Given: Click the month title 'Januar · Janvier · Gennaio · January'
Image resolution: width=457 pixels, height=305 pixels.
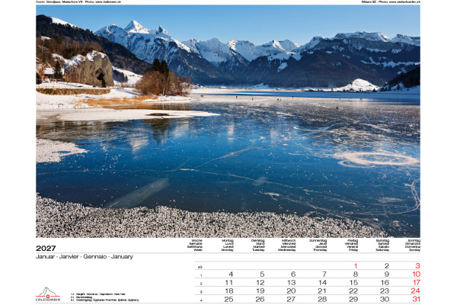Looking at the screenshot, I should (x=85, y=256).
